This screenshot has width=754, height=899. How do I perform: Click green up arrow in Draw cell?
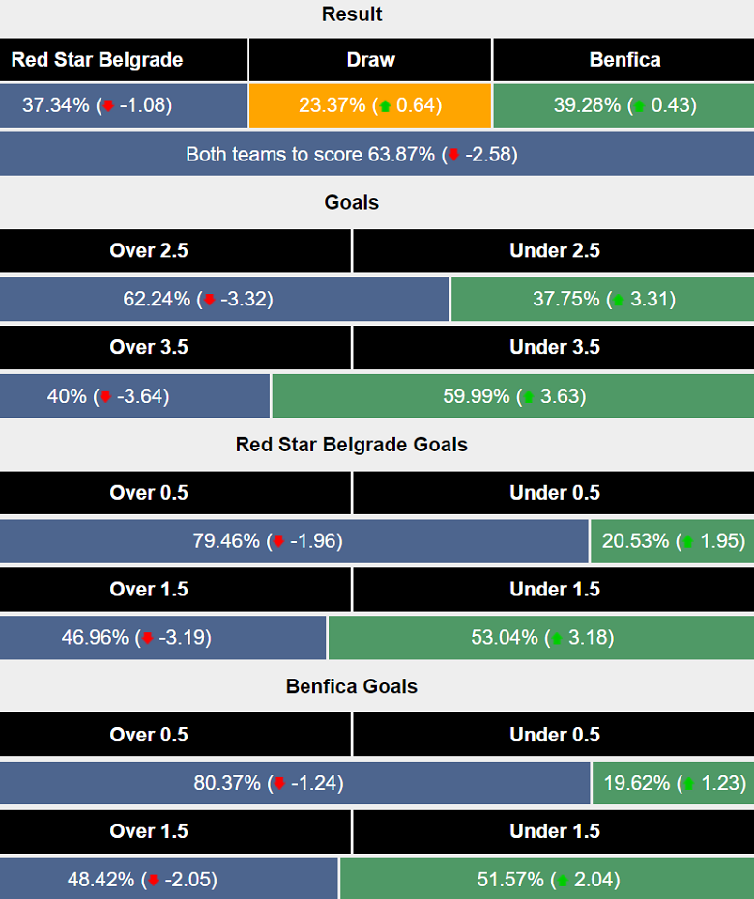(385, 106)
